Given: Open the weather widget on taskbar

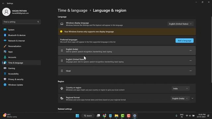Looking at the screenshot, I should (10, 116).
